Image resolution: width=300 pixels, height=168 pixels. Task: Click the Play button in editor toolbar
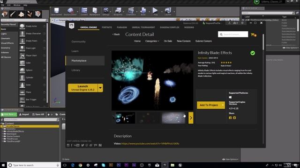coord(156,11)
